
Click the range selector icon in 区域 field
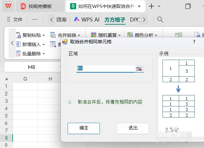click(x=139, y=69)
